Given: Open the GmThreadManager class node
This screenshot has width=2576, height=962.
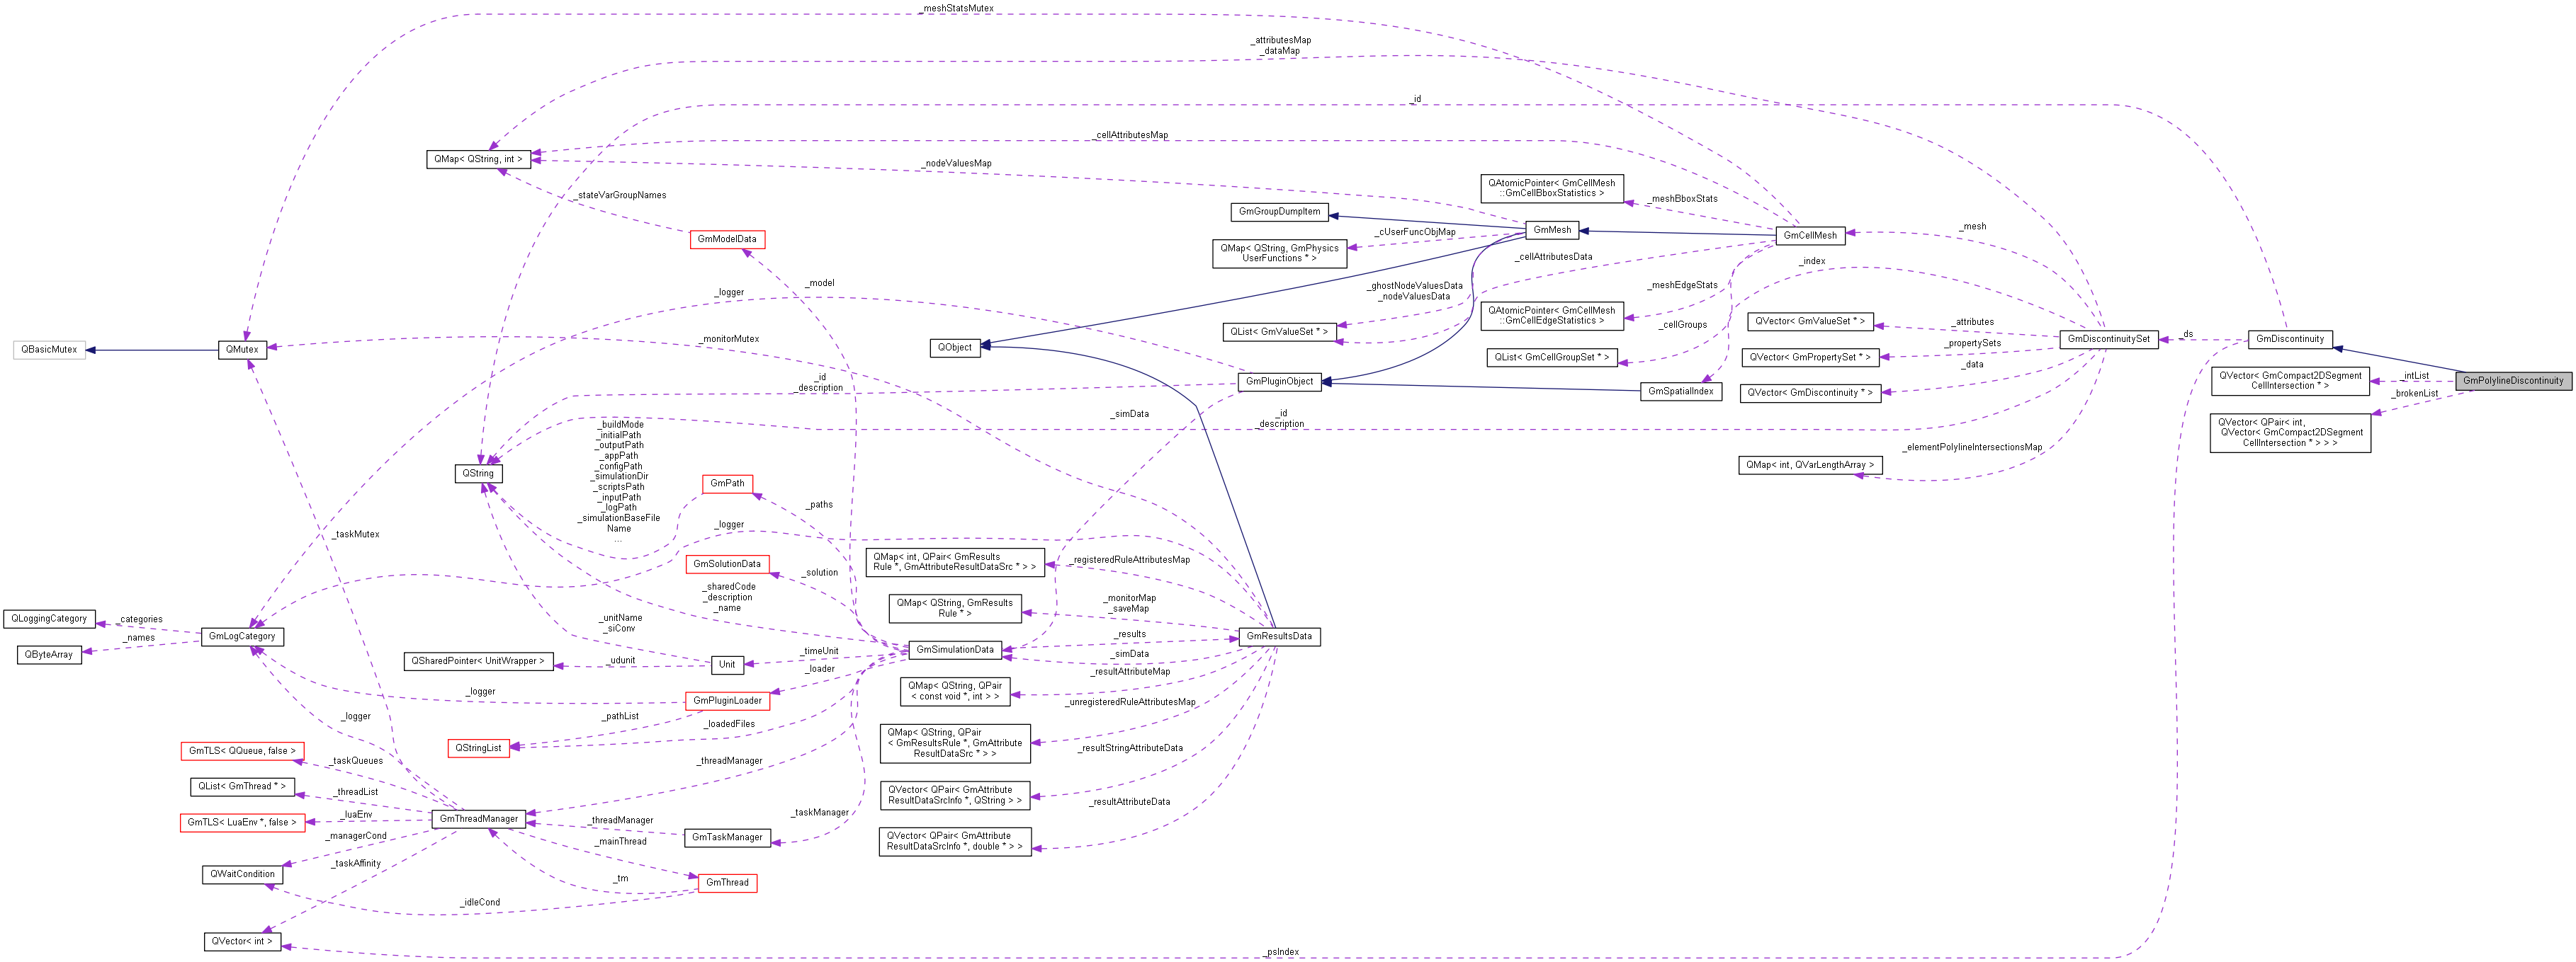Looking at the screenshot, I should point(478,819).
